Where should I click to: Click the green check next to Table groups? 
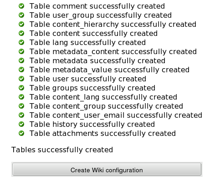(21, 88)
